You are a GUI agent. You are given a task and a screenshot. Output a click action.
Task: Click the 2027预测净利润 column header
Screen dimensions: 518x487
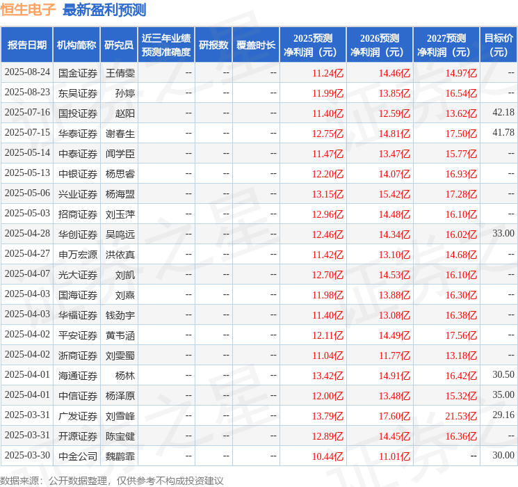[446, 45]
